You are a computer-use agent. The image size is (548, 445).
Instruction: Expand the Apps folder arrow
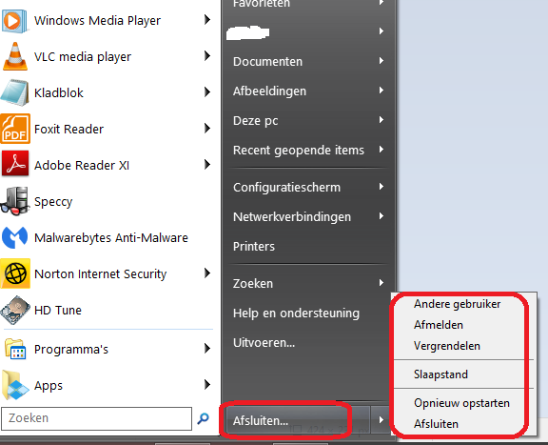tap(207, 385)
